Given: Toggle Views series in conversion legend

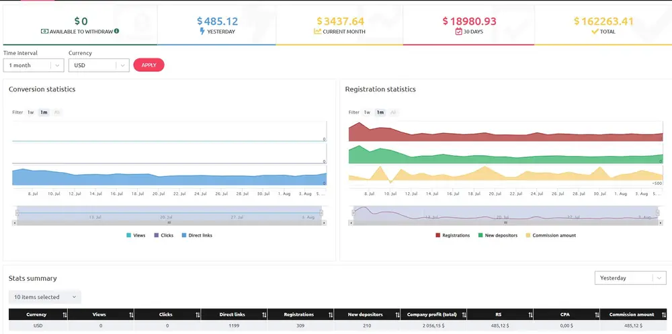Looking at the screenshot, I should tap(136, 235).
